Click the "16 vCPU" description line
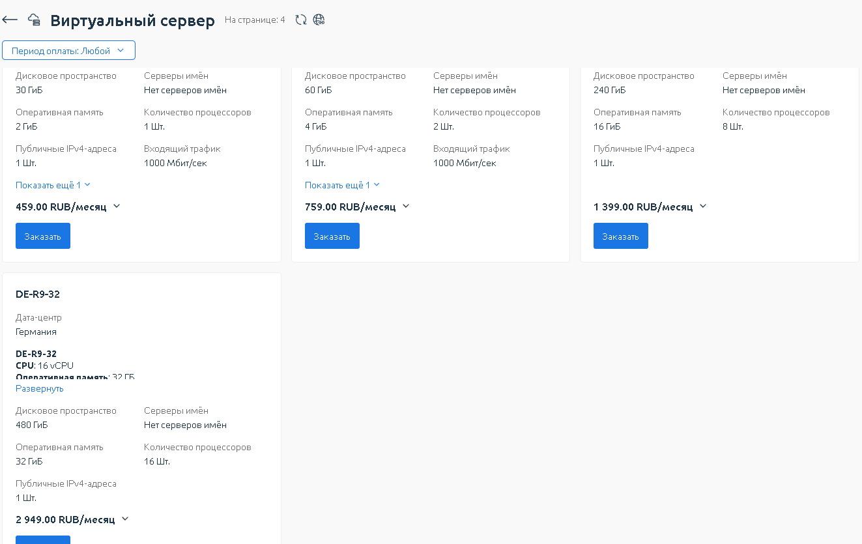 tap(45, 365)
